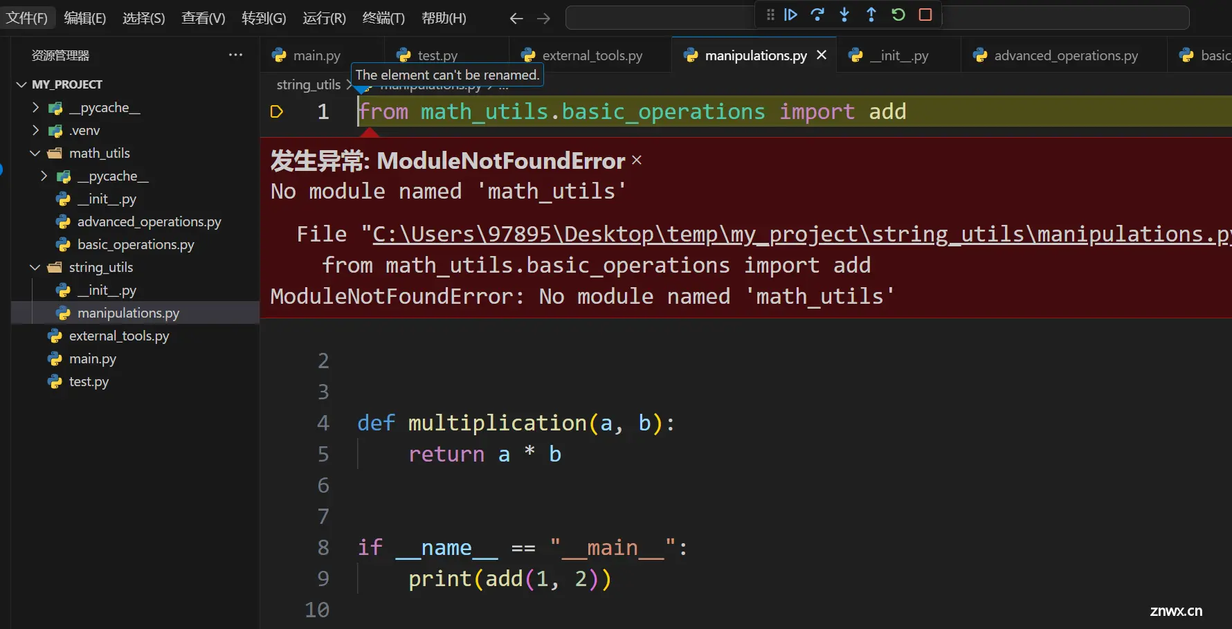Open the 转到(G) menu
The height and width of the screenshot is (629, 1232).
tap(264, 18)
